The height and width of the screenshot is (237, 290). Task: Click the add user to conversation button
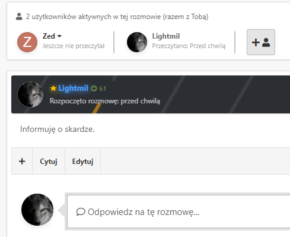(261, 42)
